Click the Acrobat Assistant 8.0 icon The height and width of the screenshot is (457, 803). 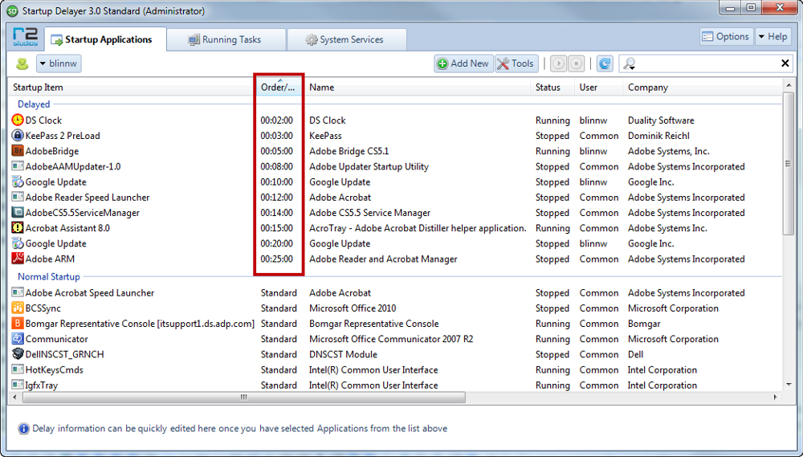click(18, 227)
